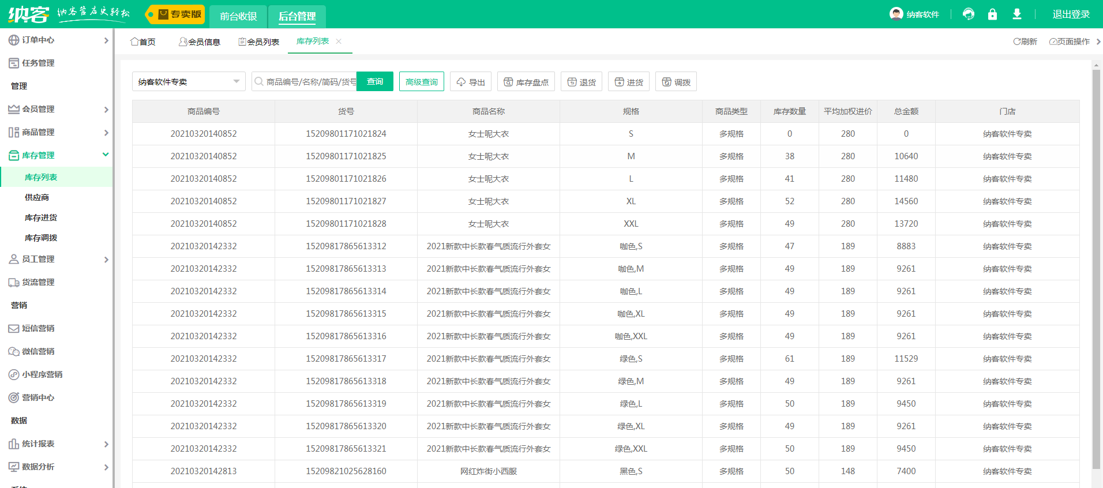Expand 员工管理 chevron

tap(106, 260)
